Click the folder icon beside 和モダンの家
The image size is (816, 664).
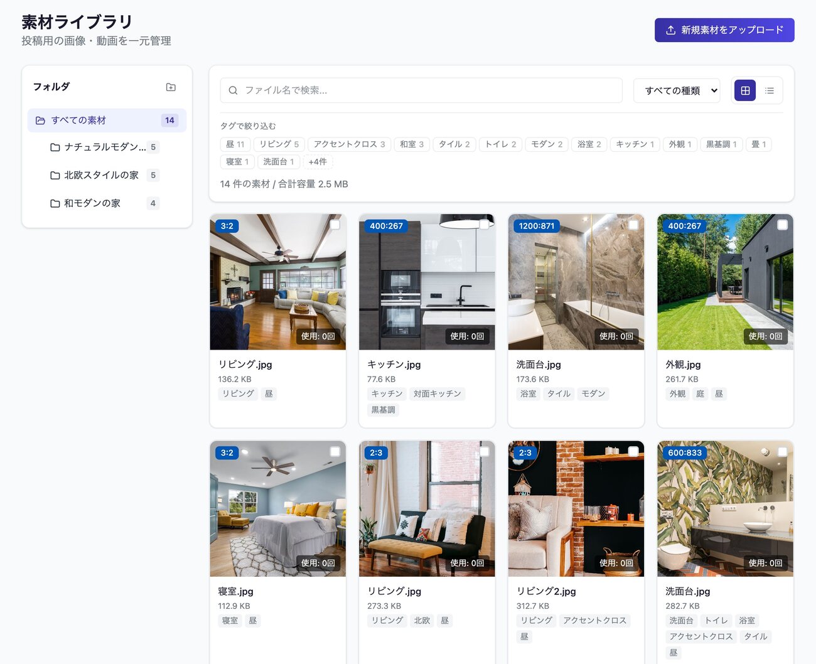55,203
